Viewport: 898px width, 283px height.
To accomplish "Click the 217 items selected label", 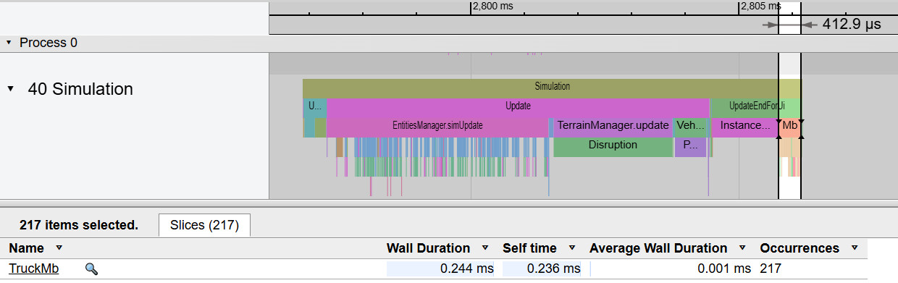I will coord(79,225).
